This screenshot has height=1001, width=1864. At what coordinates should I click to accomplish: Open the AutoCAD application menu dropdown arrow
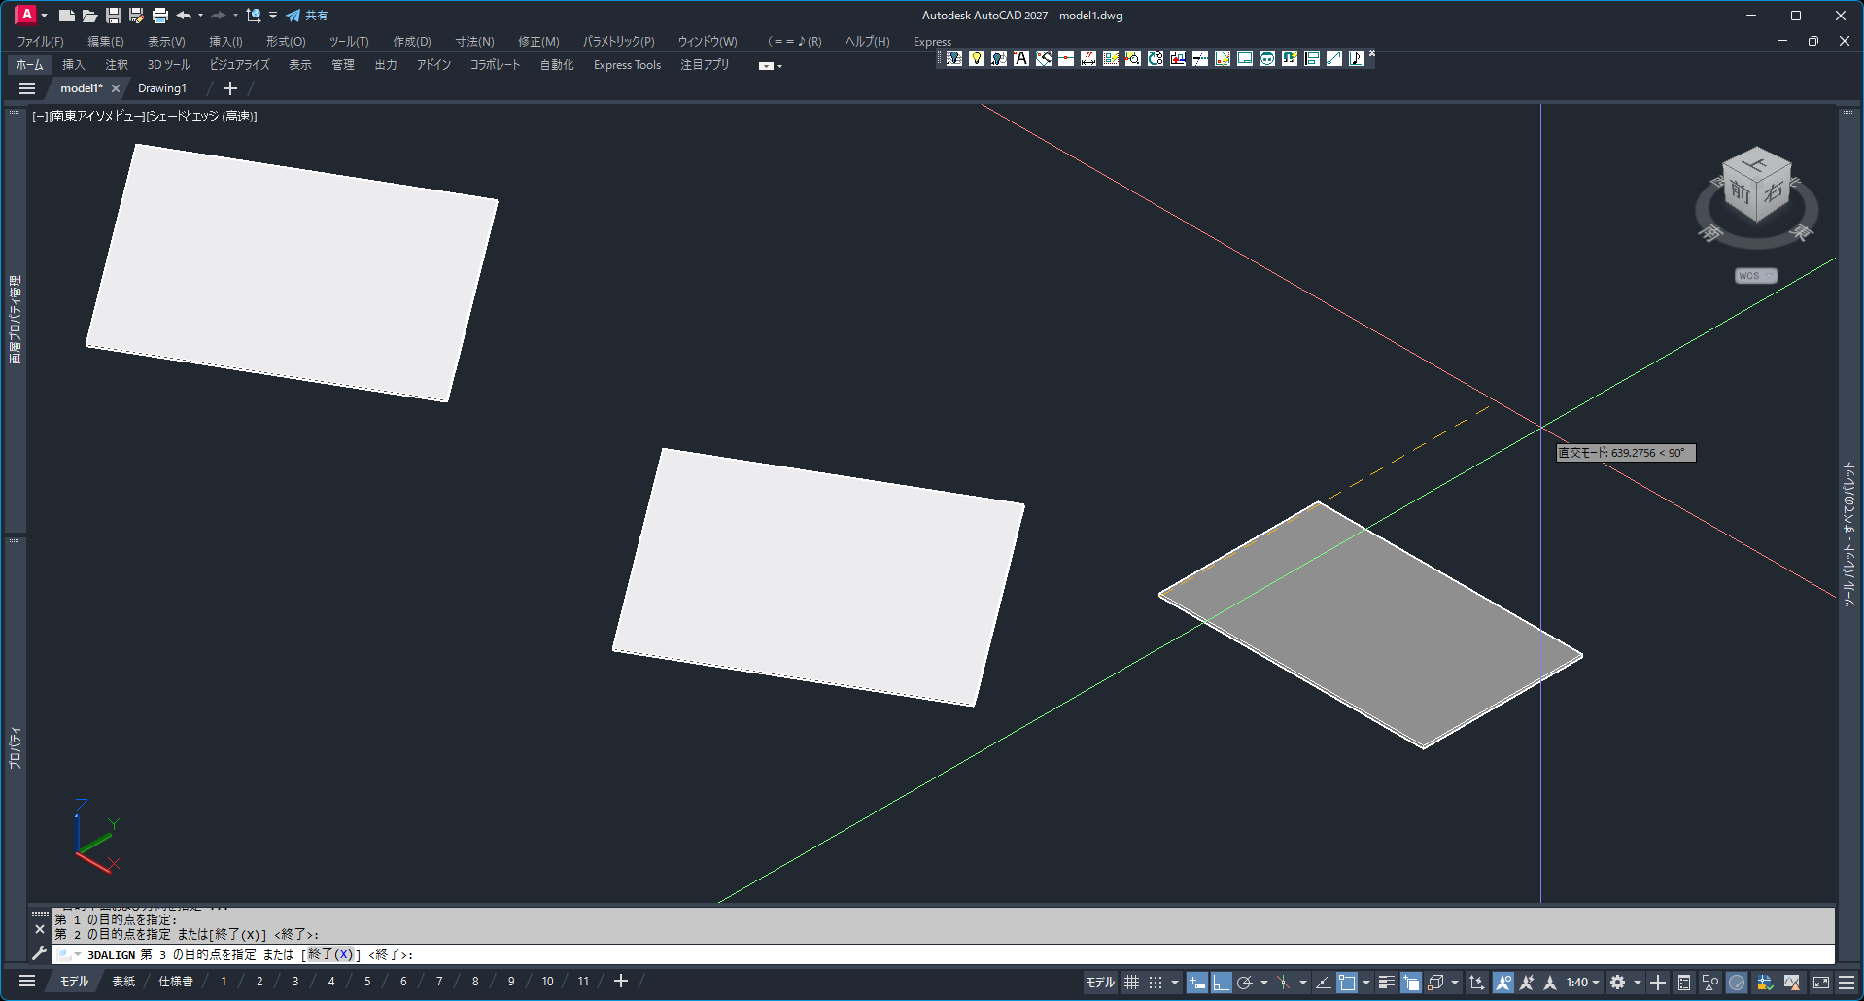(44, 16)
